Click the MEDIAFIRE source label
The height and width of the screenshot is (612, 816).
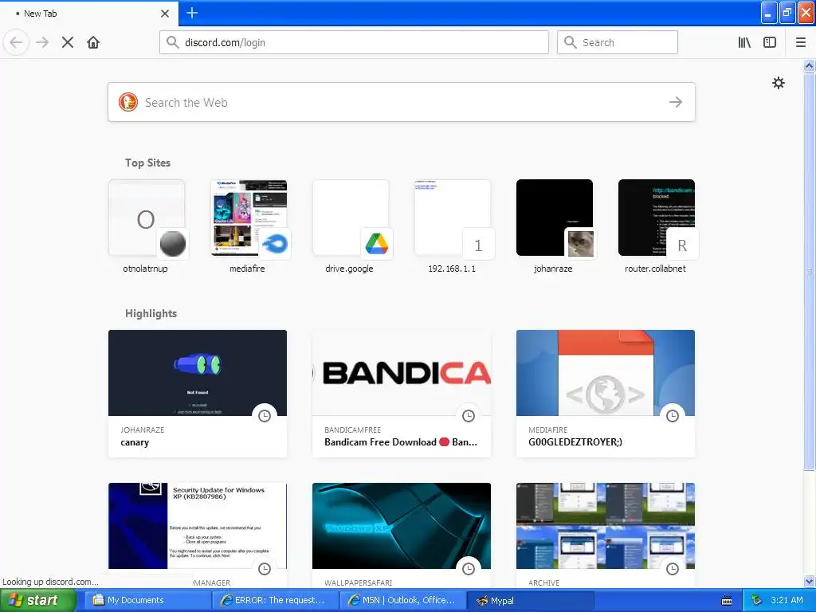pos(547,430)
